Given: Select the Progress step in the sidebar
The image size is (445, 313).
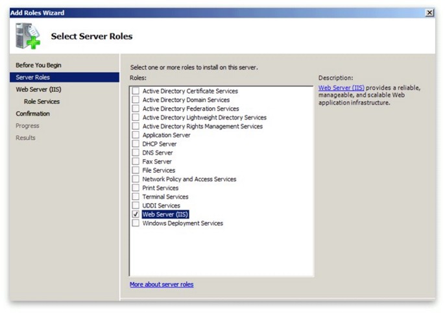Looking at the screenshot, I should click(x=27, y=126).
